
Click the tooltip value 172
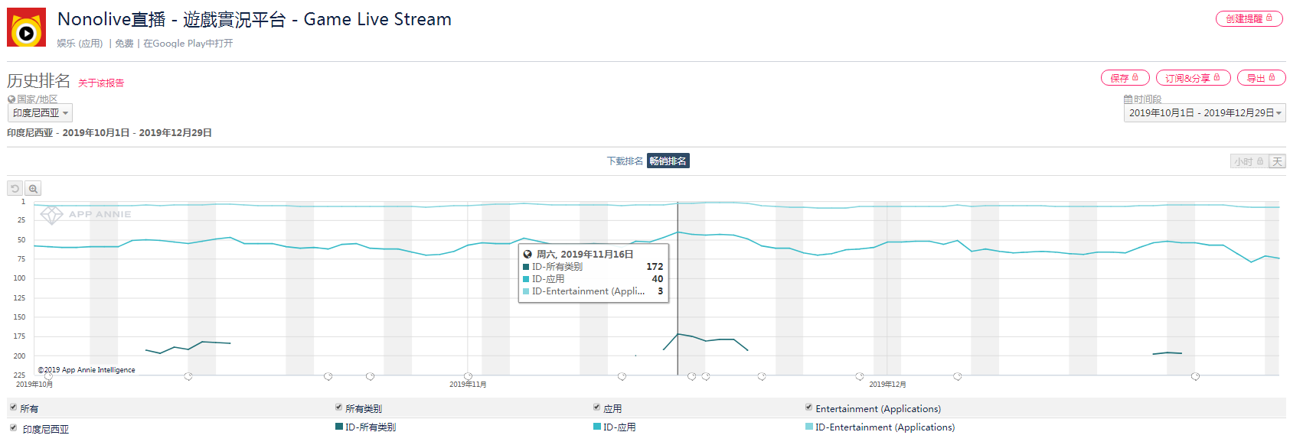(x=655, y=267)
